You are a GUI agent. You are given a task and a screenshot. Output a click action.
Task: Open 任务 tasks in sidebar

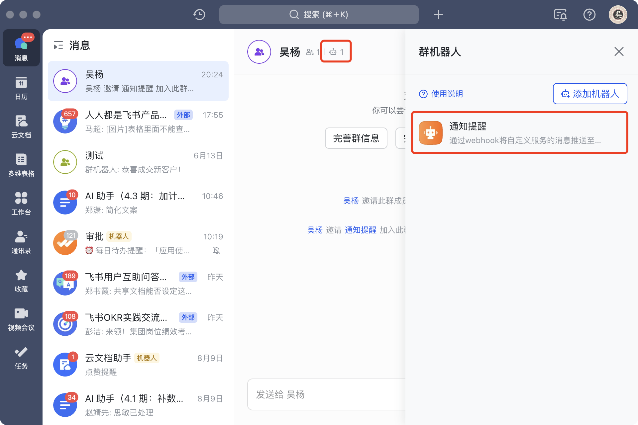tap(21, 357)
